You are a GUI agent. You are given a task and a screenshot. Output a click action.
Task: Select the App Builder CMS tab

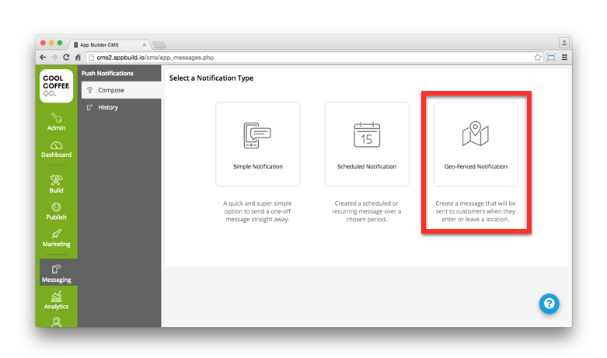click(108, 45)
